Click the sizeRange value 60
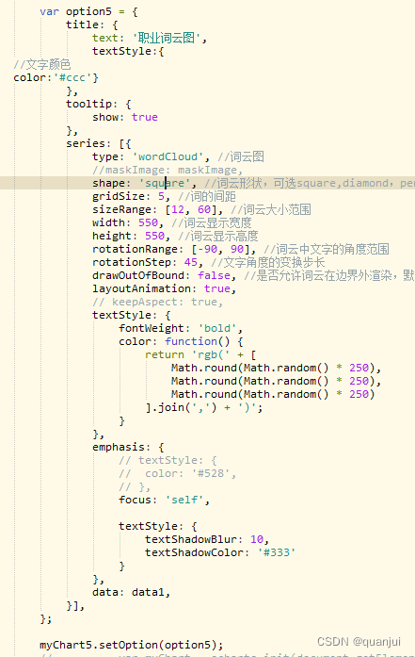The height and width of the screenshot is (657, 415). (204, 209)
